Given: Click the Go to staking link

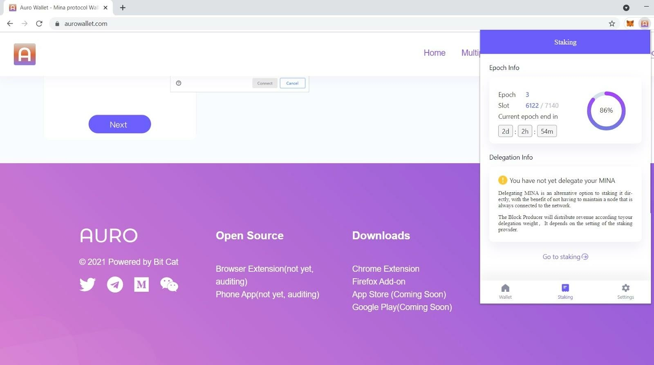Looking at the screenshot, I should (x=565, y=257).
